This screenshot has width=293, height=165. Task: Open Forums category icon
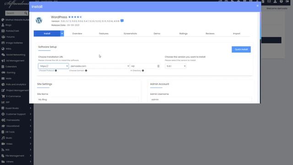coord(3,37)
